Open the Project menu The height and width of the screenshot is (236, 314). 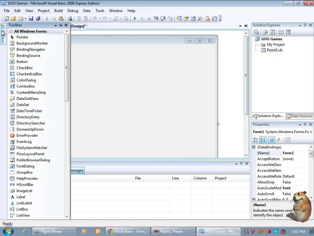tap(44, 11)
